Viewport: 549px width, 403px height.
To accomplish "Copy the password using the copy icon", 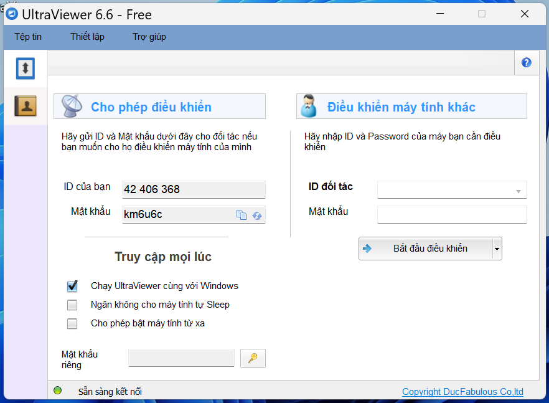I will coord(242,215).
